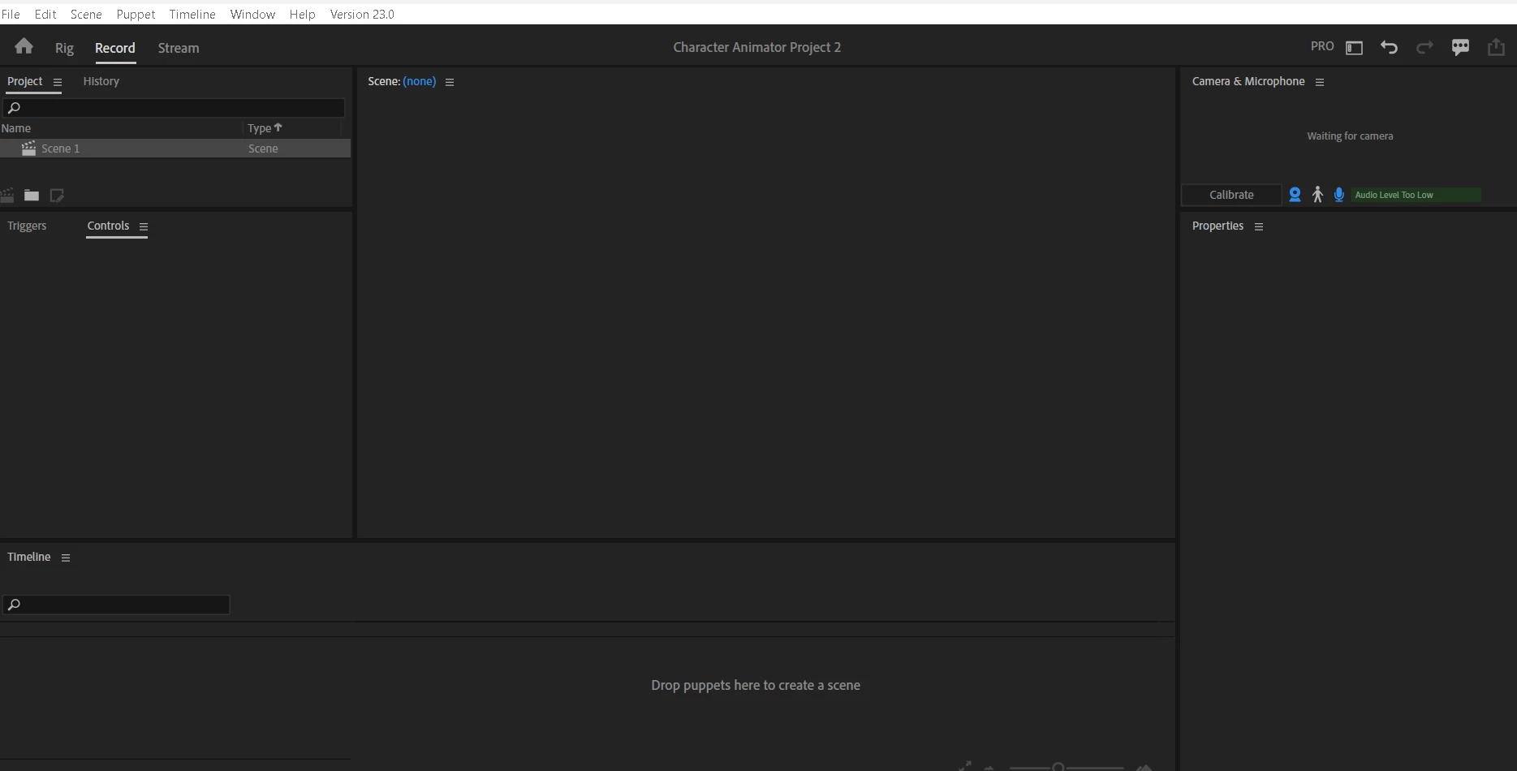
Task: Open the Properties panel menu
Action: point(1259,226)
